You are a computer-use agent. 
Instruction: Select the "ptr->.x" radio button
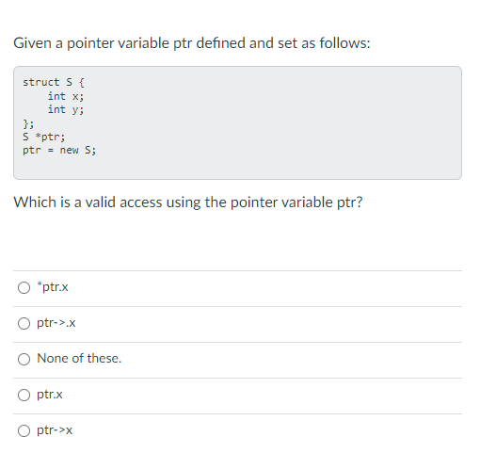tap(24, 323)
